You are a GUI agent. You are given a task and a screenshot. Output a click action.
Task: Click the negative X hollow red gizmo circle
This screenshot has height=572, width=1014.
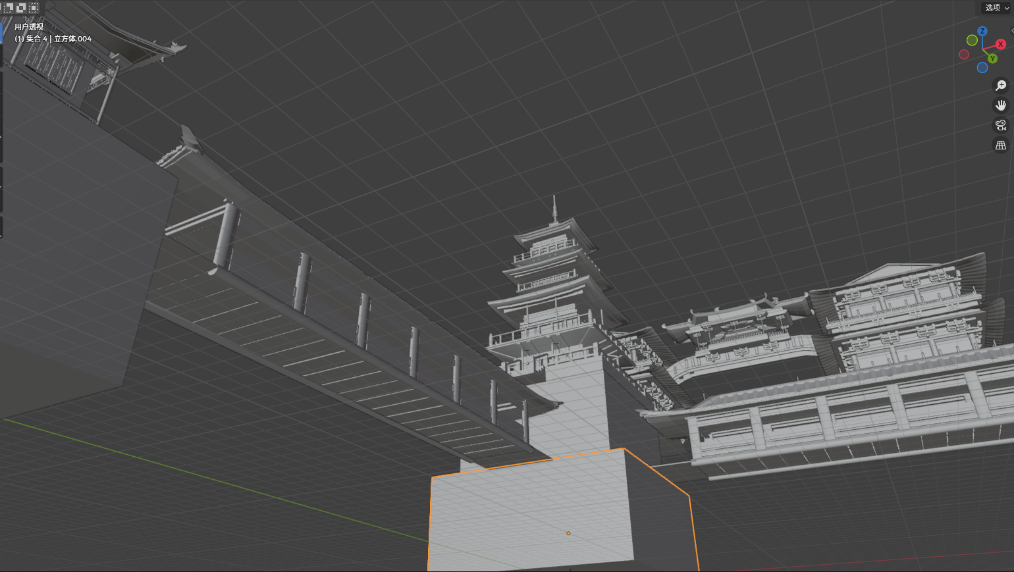click(x=964, y=55)
